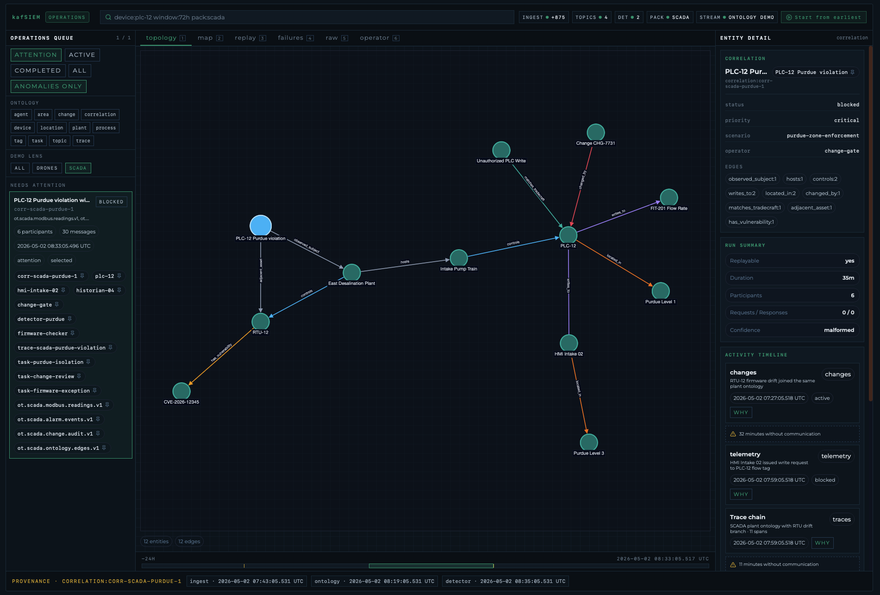Select the Intake Pump Train node
The height and width of the screenshot is (595, 880).
point(459,258)
